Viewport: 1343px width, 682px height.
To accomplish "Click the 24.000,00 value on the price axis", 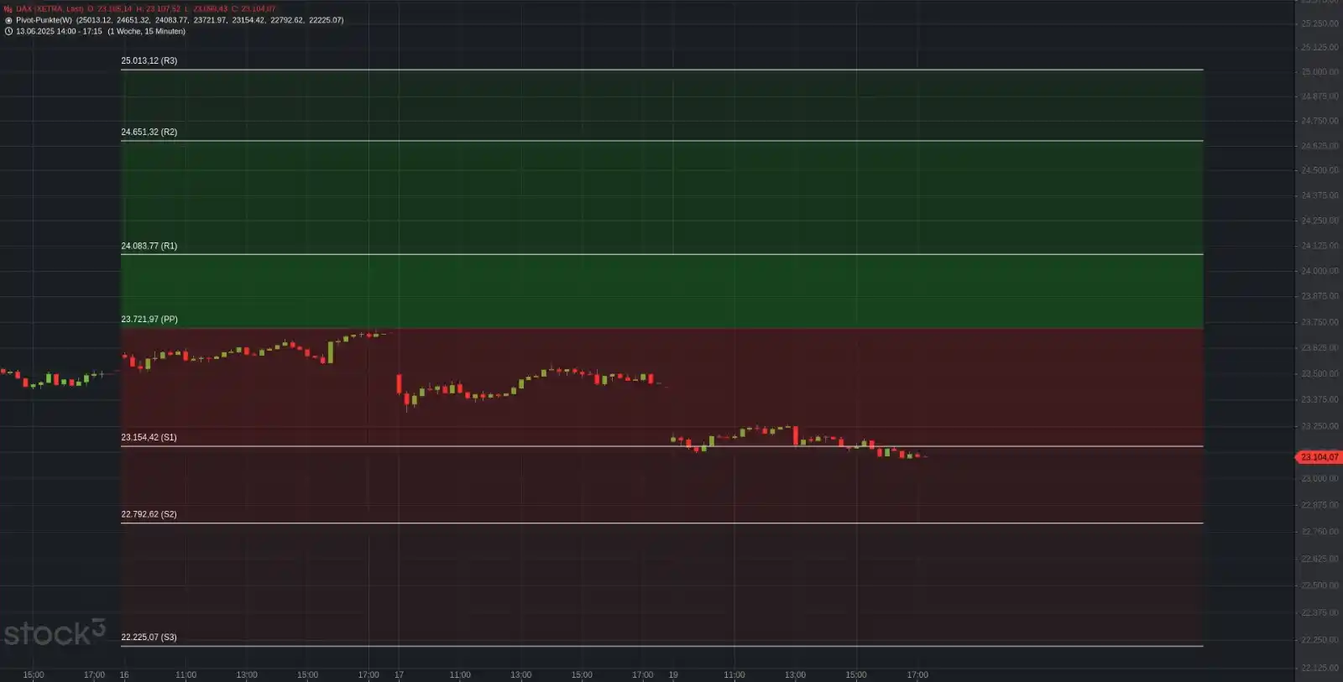I will (x=1319, y=271).
